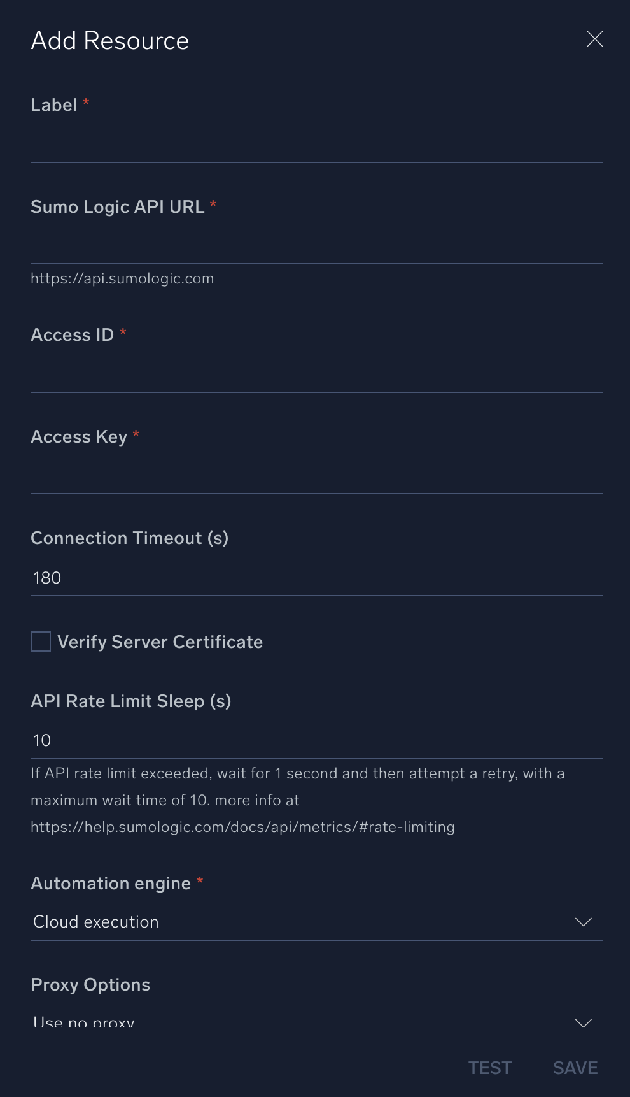Screen dimensions: 630x1097
Task: Close the Add Resource dialog
Action: pos(595,39)
